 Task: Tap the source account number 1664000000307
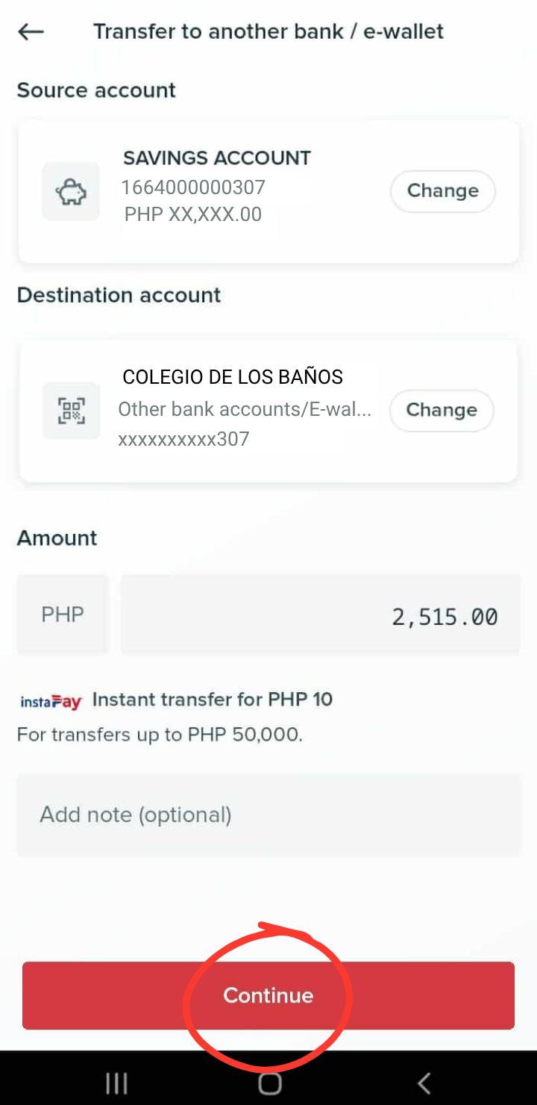[x=193, y=187]
